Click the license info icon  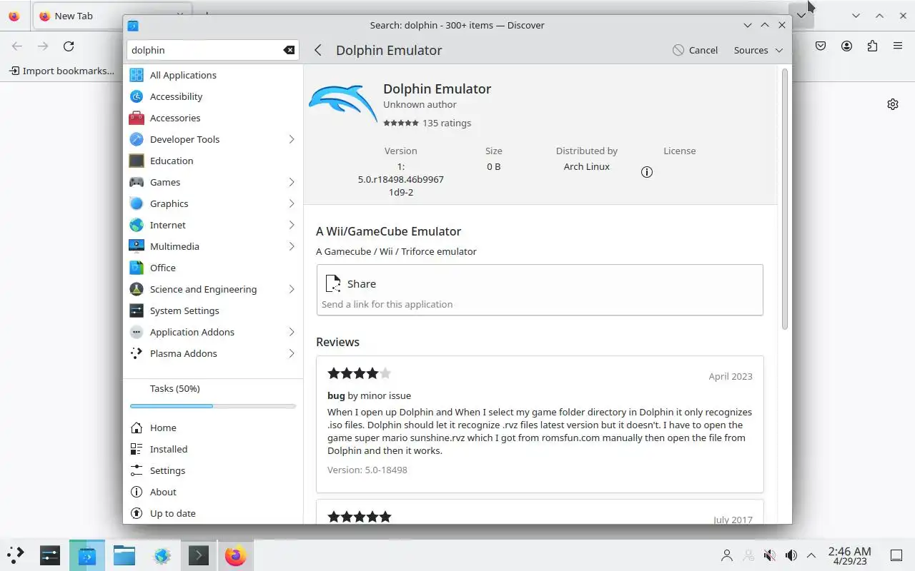click(647, 172)
